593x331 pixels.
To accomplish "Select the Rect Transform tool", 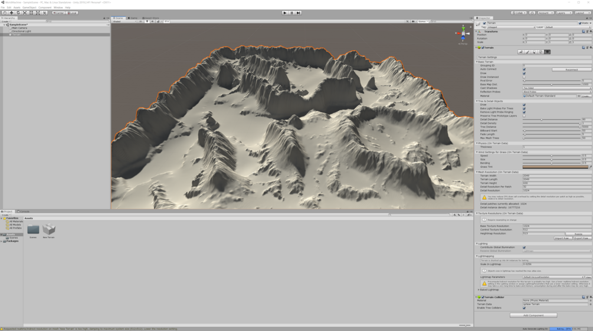I will tap(31, 13).
